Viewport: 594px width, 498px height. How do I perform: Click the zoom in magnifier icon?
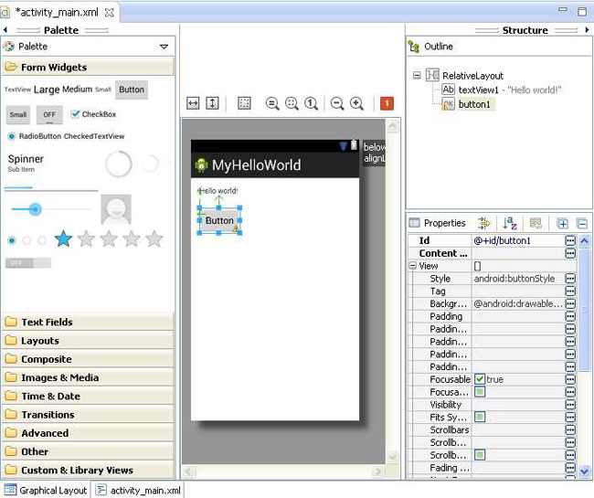pos(356,104)
